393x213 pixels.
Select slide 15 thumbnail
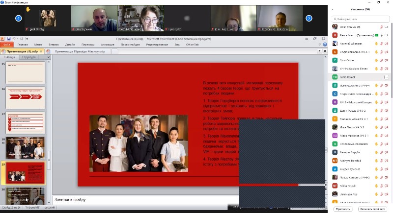coord(26,72)
